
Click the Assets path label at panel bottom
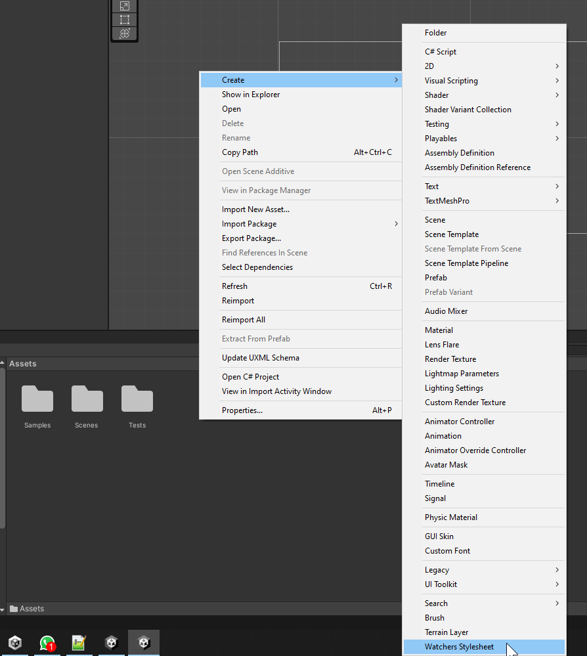coord(32,609)
